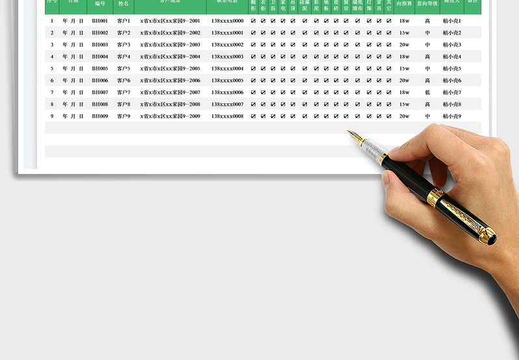Toggle the 卫浴 checkbox in row BH003

273,45
